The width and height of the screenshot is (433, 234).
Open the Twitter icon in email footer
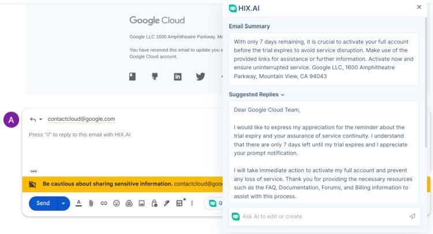pos(200,76)
